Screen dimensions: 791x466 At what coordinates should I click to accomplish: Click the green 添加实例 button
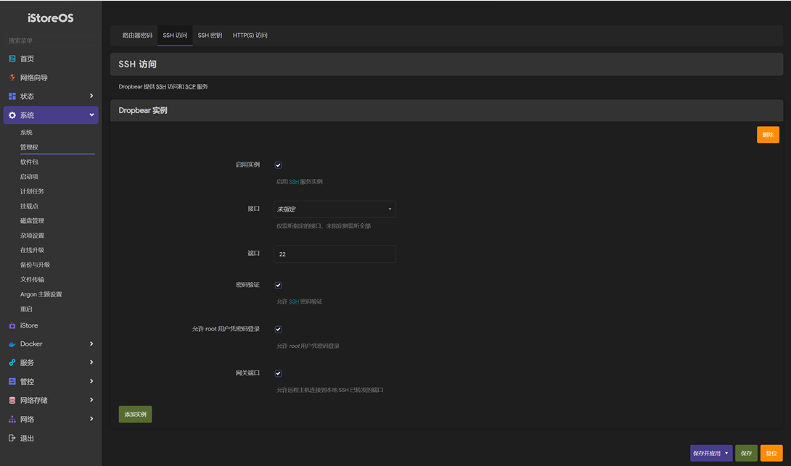[x=135, y=415]
